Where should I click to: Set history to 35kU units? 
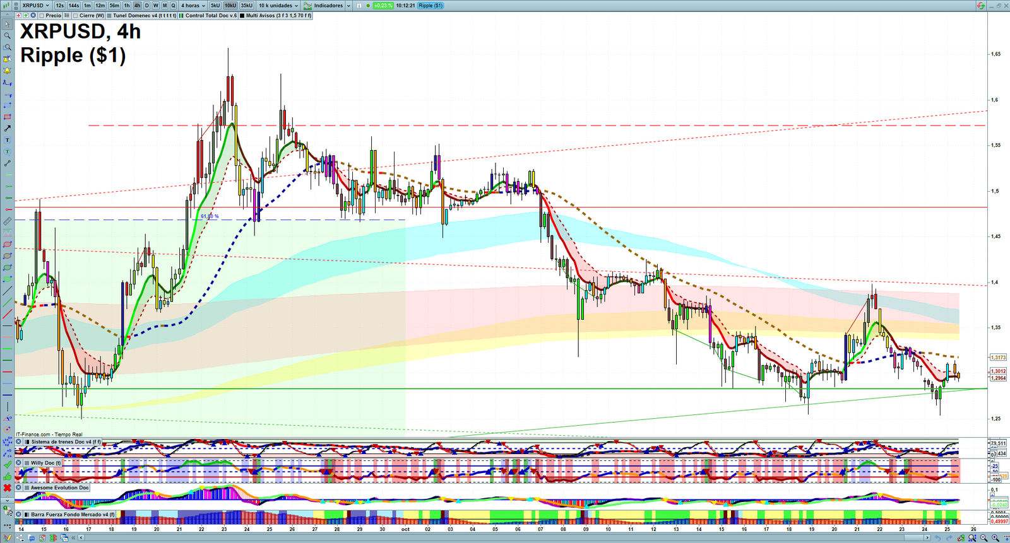click(x=247, y=6)
